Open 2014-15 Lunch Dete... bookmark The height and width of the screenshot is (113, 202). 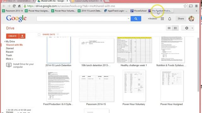90,11
